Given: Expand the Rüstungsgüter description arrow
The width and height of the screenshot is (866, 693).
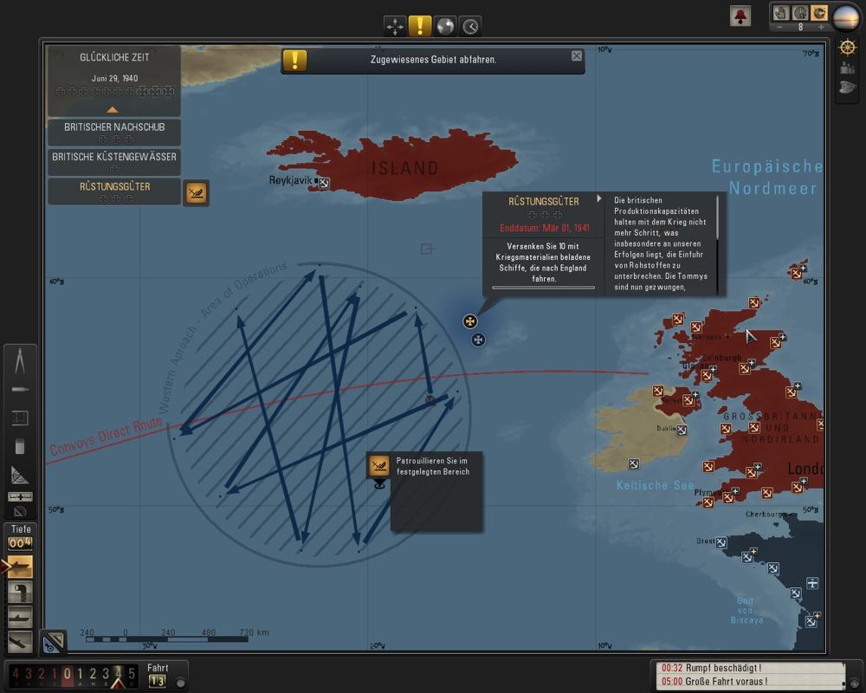Looking at the screenshot, I should pyautogui.click(x=598, y=199).
